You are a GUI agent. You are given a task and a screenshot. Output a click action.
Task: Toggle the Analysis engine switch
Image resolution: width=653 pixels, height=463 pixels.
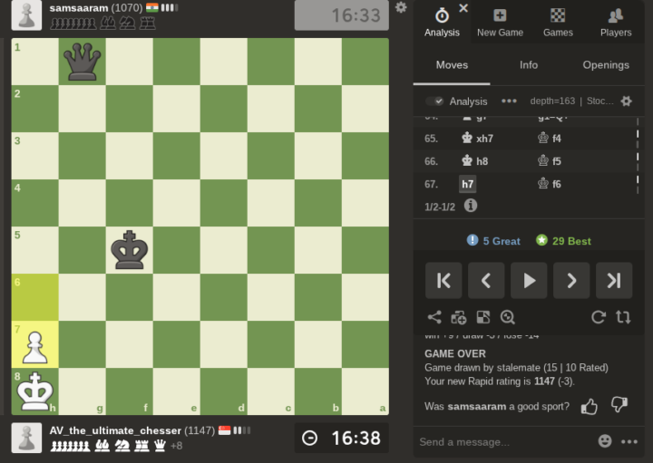click(434, 101)
